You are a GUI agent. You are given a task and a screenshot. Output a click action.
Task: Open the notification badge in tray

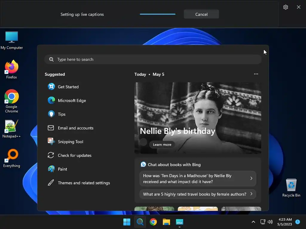298,222
